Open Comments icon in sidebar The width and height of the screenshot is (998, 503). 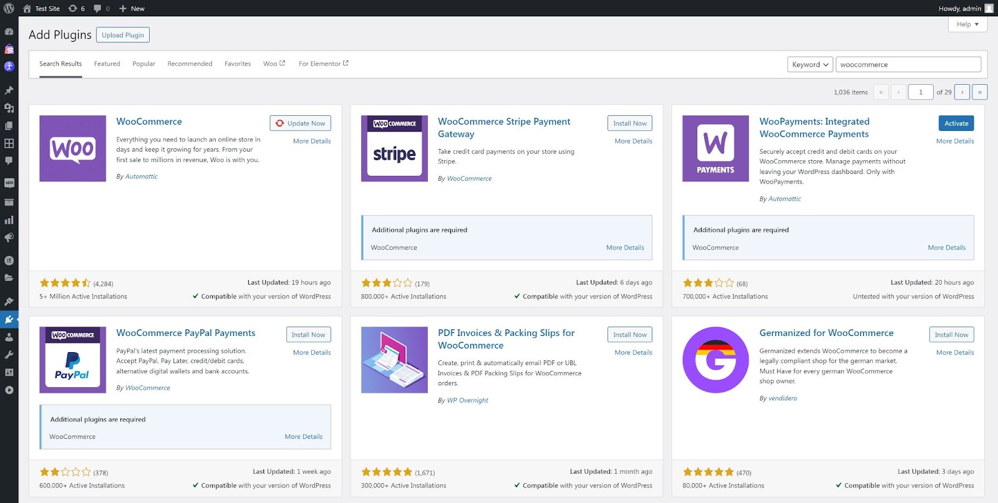point(9,160)
